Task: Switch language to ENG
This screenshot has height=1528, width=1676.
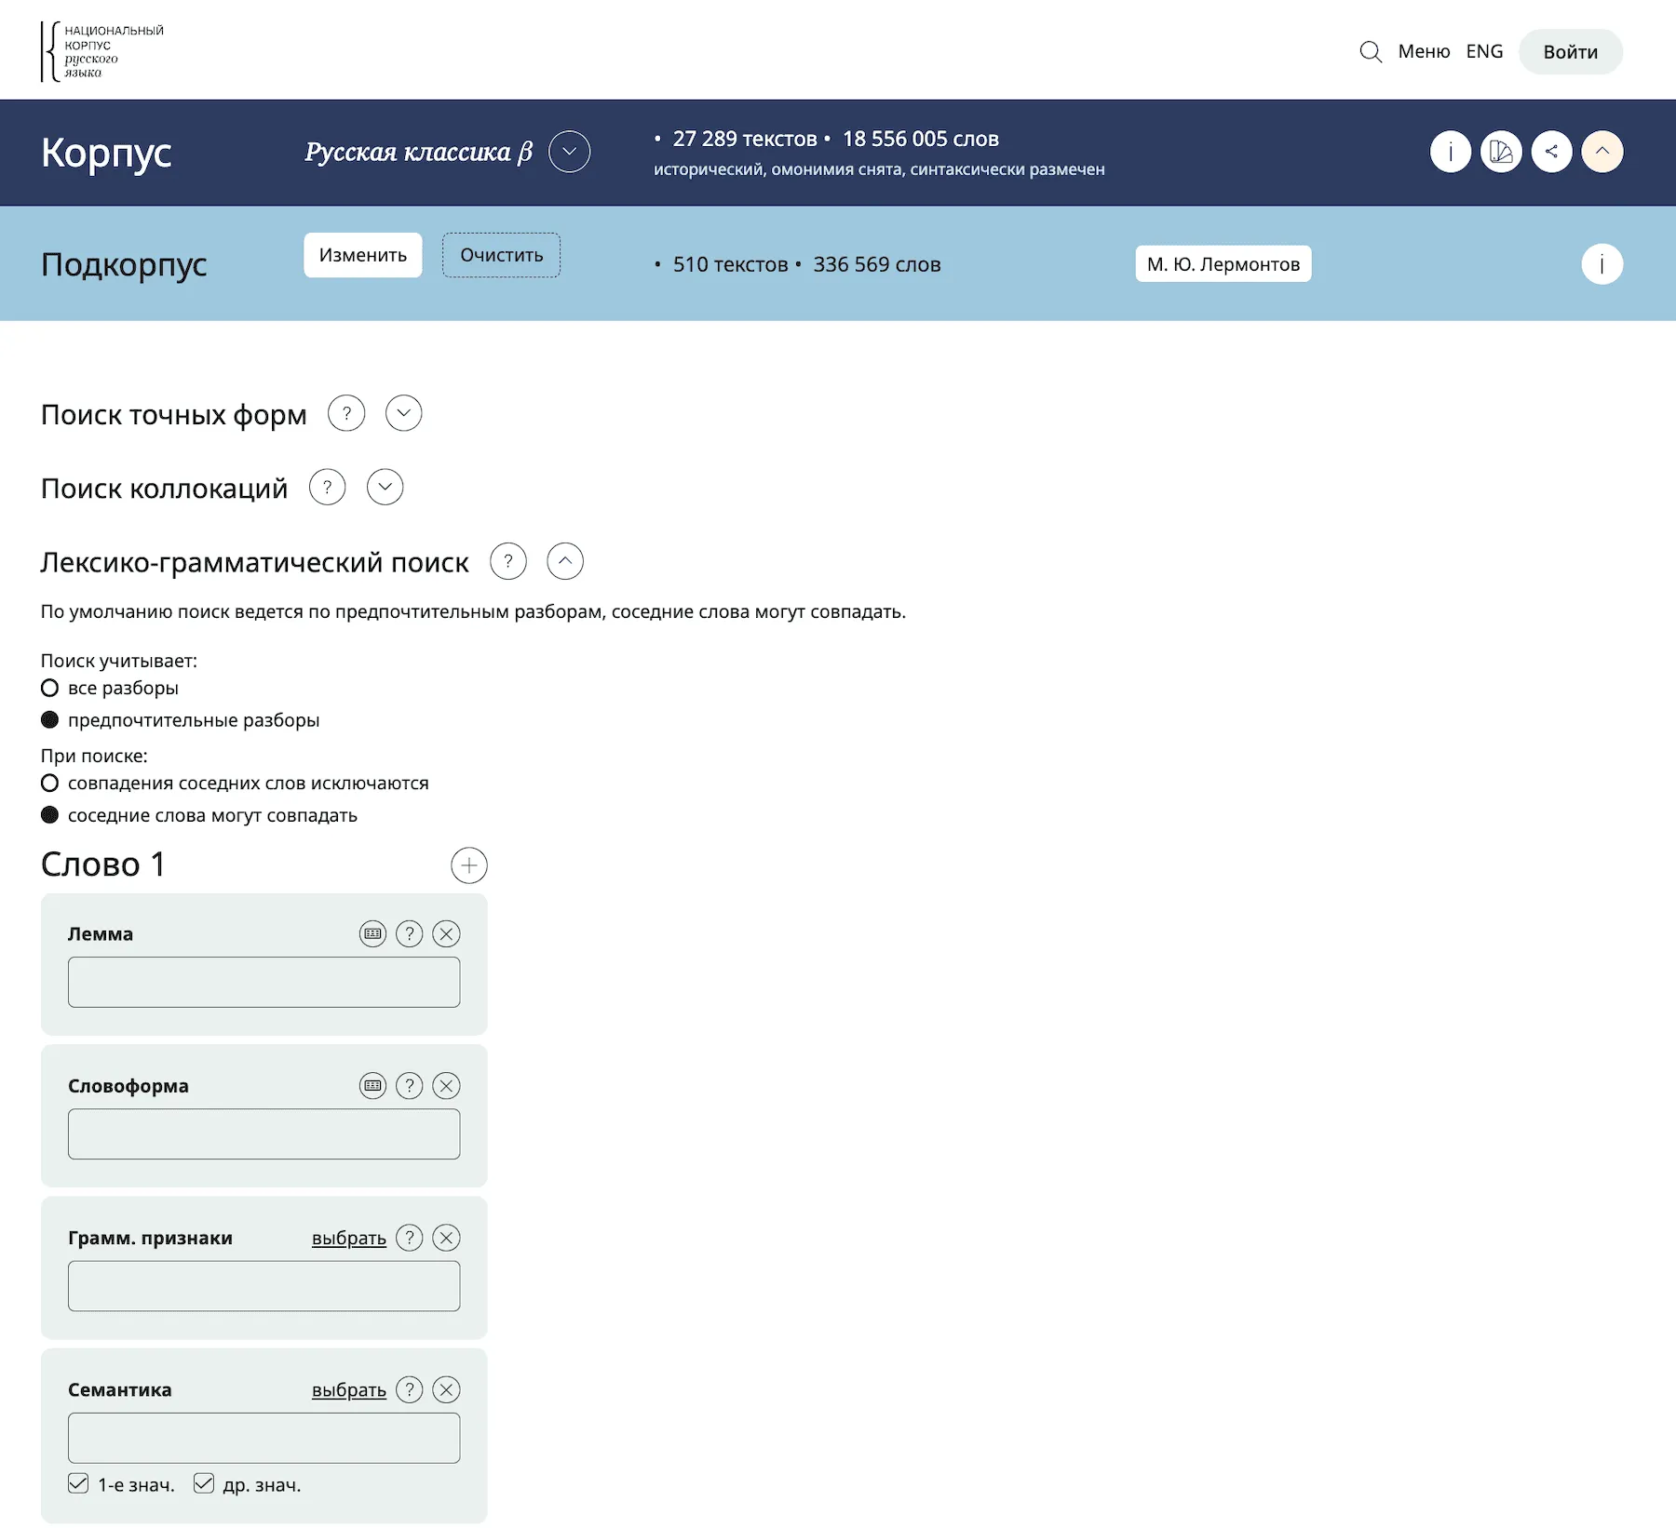Action: (x=1484, y=52)
